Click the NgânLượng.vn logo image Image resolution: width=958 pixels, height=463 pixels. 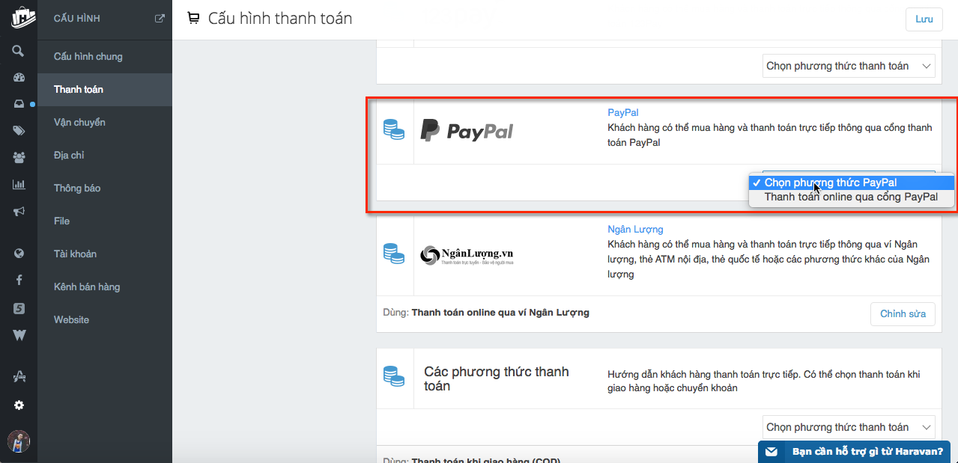(x=467, y=256)
